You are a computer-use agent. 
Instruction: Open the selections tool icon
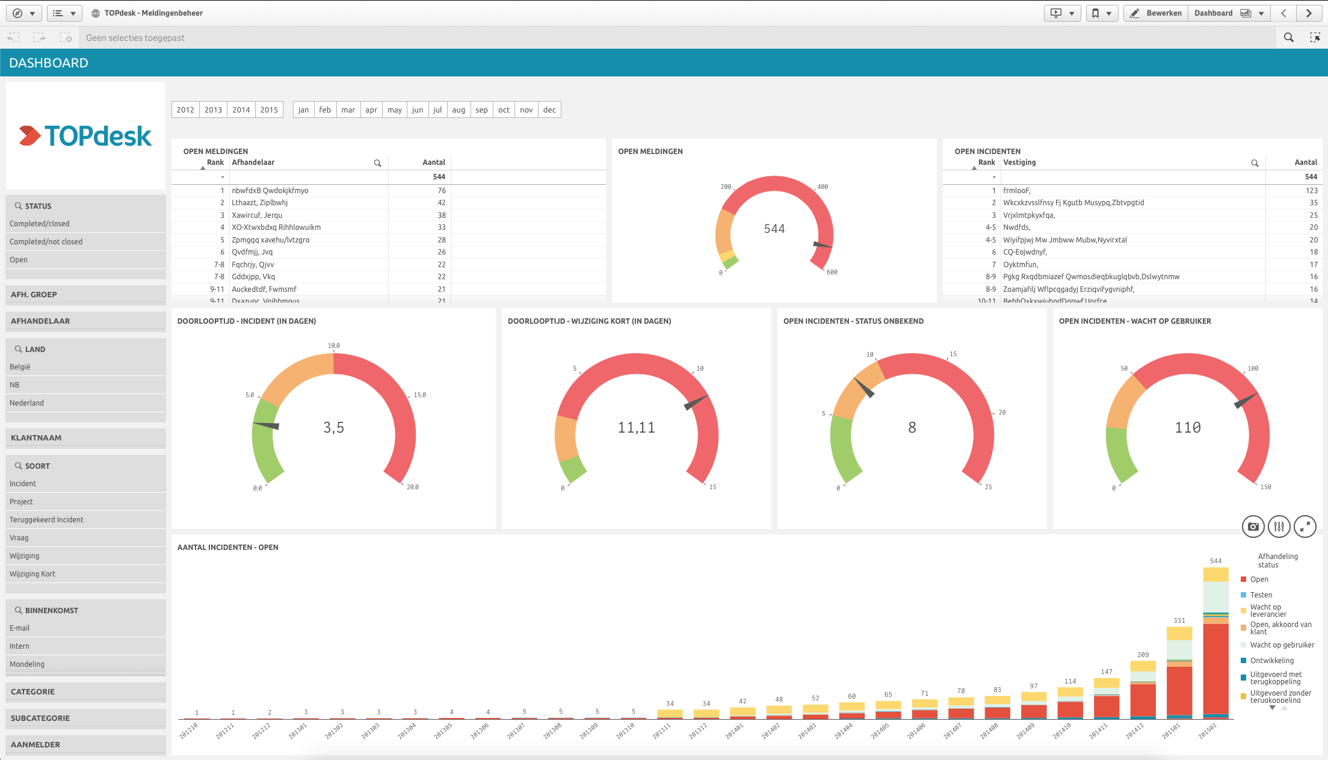(1315, 37)
